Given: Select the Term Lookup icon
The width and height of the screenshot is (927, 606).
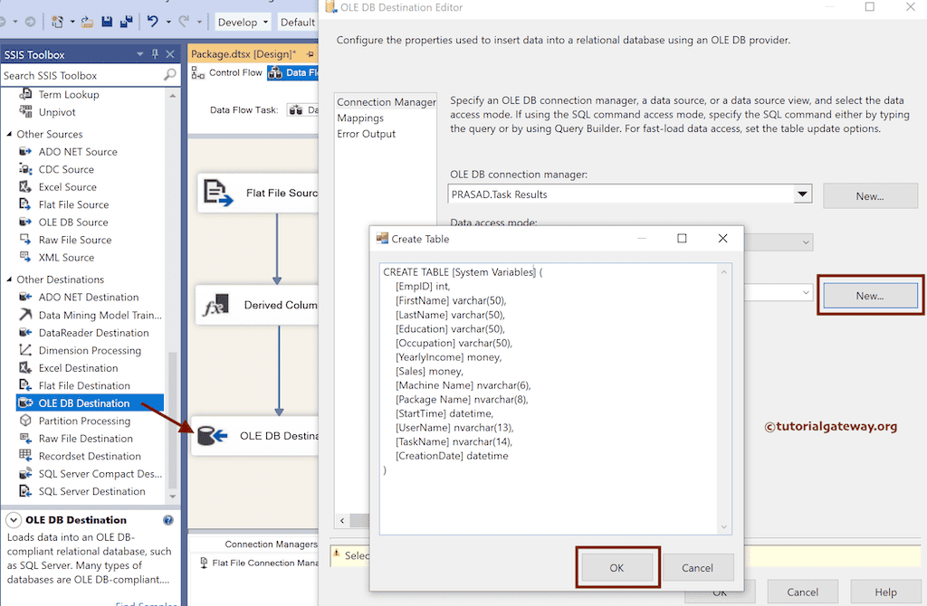Looking at the screenshot, I should point(25,94).
